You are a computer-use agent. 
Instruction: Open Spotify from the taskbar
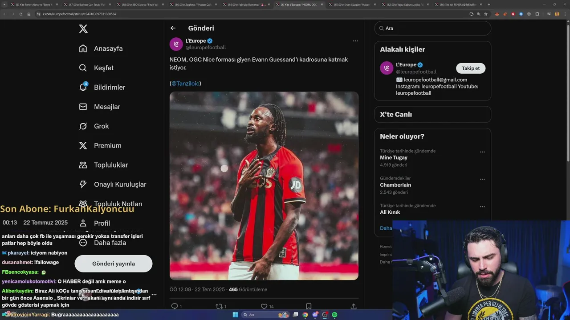[334, 315]
